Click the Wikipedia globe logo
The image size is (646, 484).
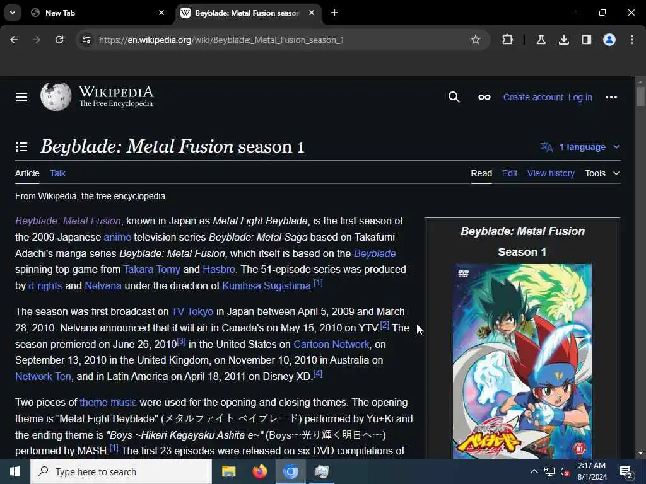click(x=56, y=97)
